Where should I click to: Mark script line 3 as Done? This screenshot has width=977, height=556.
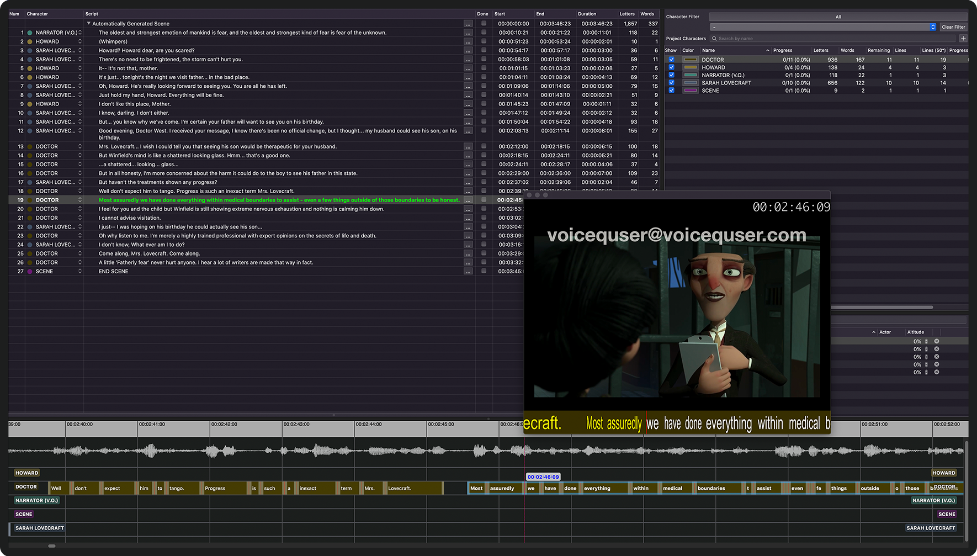[484, 50]
